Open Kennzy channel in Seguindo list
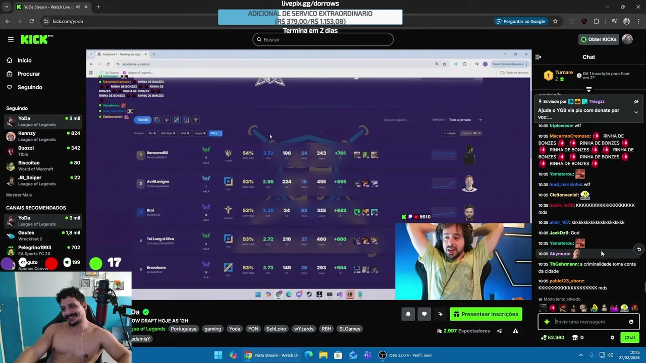 tap(43, 136)
